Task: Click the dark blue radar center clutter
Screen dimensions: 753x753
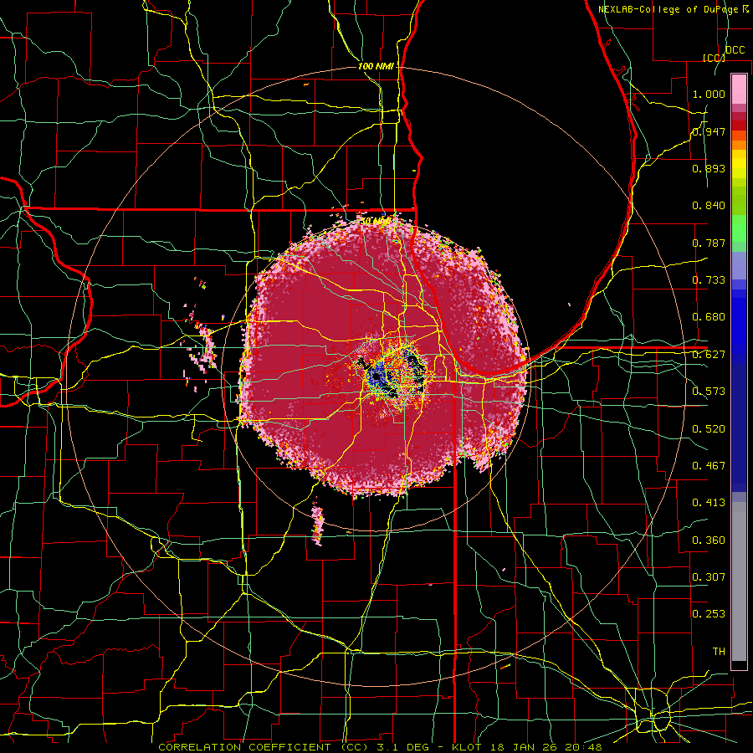Action: (377, 374)
